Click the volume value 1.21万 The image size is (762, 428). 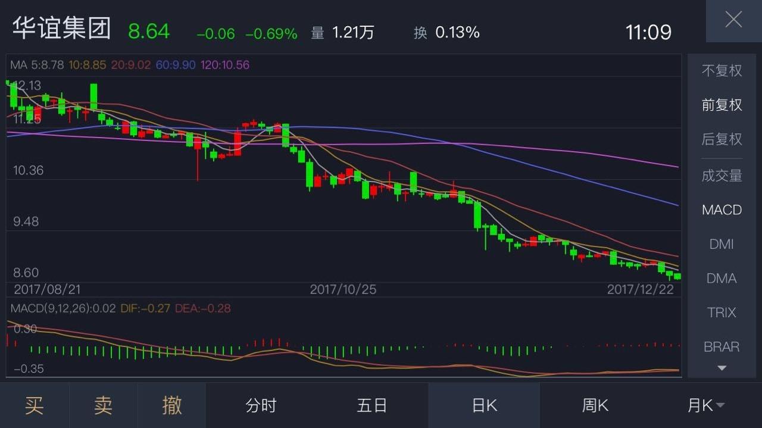353,32
